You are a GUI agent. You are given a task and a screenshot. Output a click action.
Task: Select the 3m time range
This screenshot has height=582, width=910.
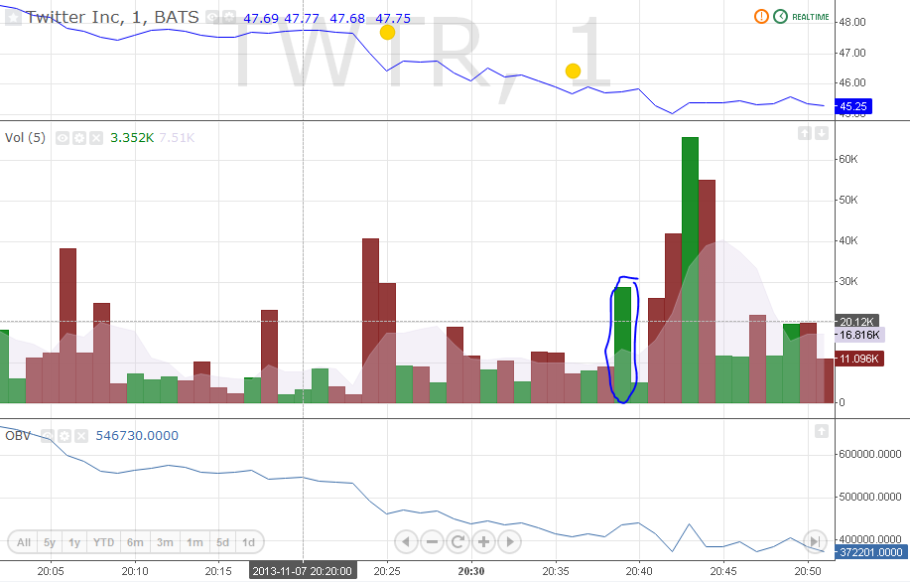pyautogui.click(x=165, y=542)
